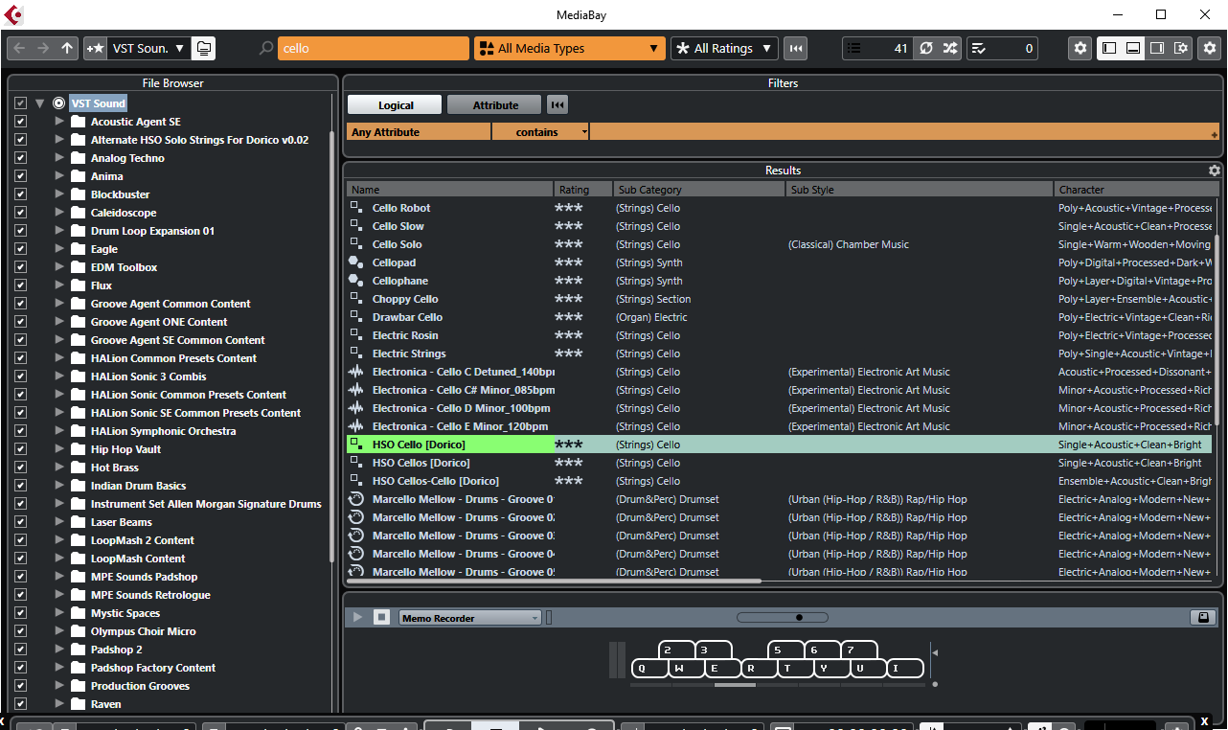The height and width of the screenshot is (730, 1228).
Task: Open the Results column setup gear
Action: click(1215, 171)
